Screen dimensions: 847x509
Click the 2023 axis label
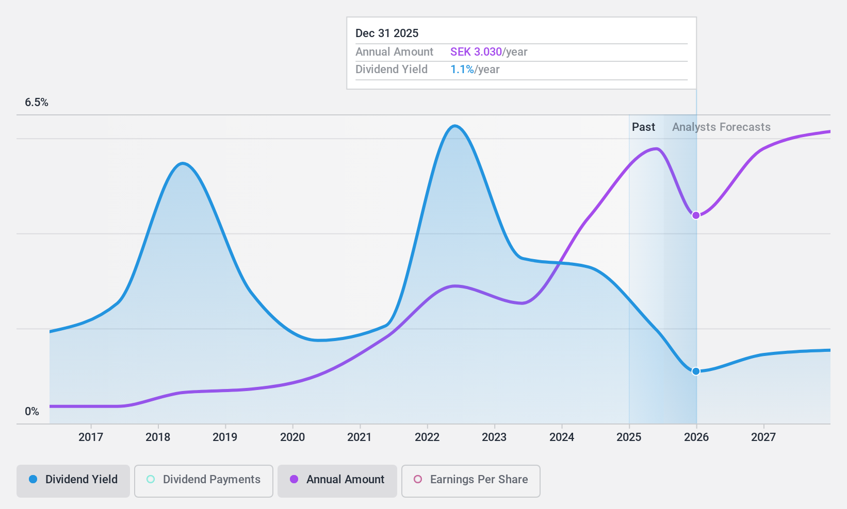(x=494, y=437)
